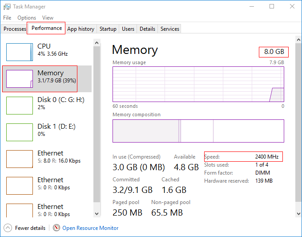Viewport: 302px width, 237px height.
Task: Click the Task Manager title bar icon
Action: tap(7, 7)
